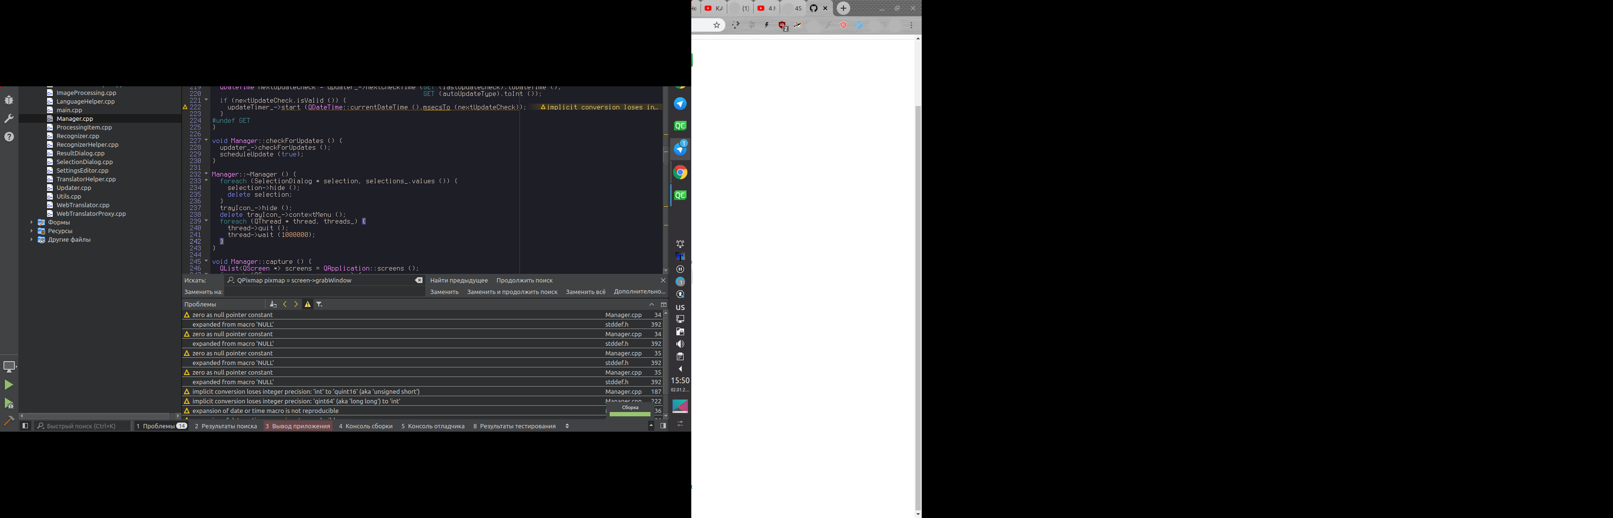Open the filter icon in the Problems panel

tap(319, 304)
